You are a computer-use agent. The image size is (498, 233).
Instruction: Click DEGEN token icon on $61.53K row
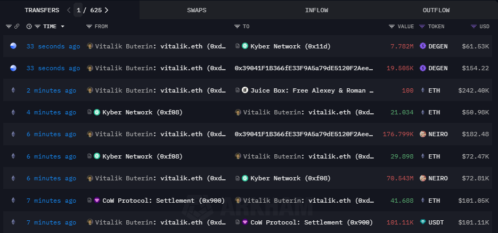tap(423, 46)
